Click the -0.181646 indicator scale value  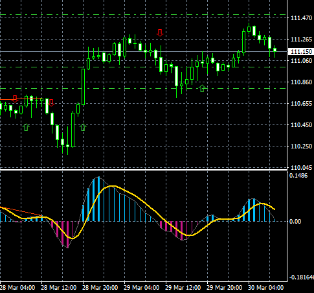click(302, 277)
